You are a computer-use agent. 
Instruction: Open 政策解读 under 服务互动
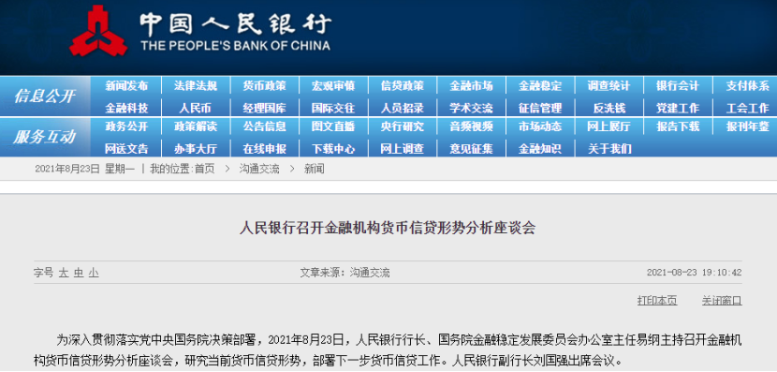coord(196,126)
